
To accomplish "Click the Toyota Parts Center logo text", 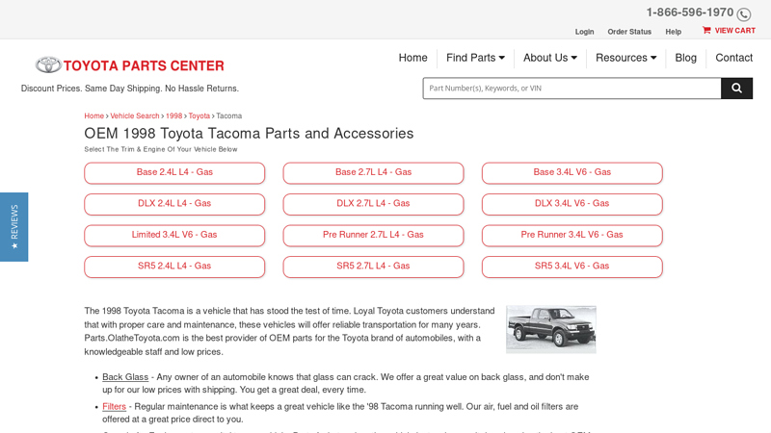I will point(144,65).
